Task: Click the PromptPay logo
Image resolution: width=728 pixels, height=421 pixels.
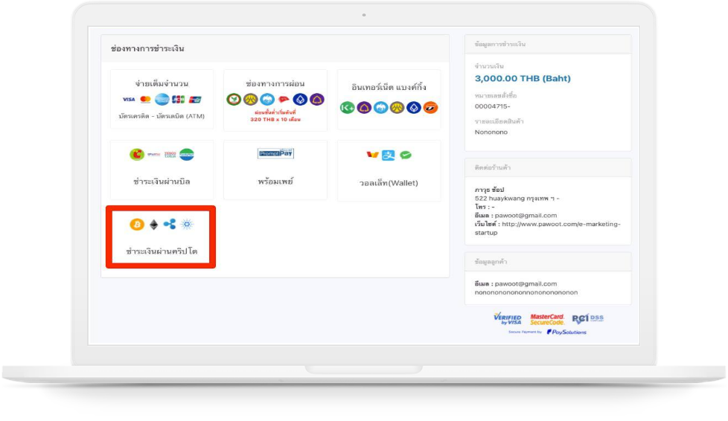Action: [x=275, y=153]
